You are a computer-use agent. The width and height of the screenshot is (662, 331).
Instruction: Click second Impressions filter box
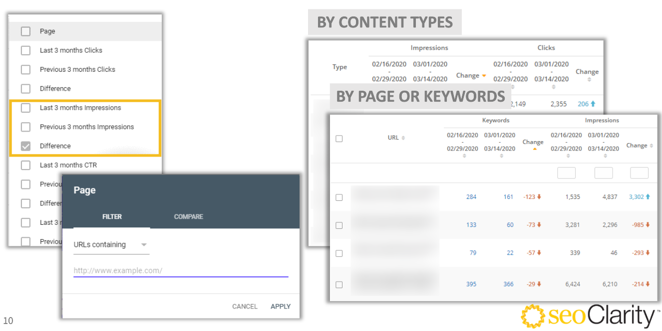604,173
